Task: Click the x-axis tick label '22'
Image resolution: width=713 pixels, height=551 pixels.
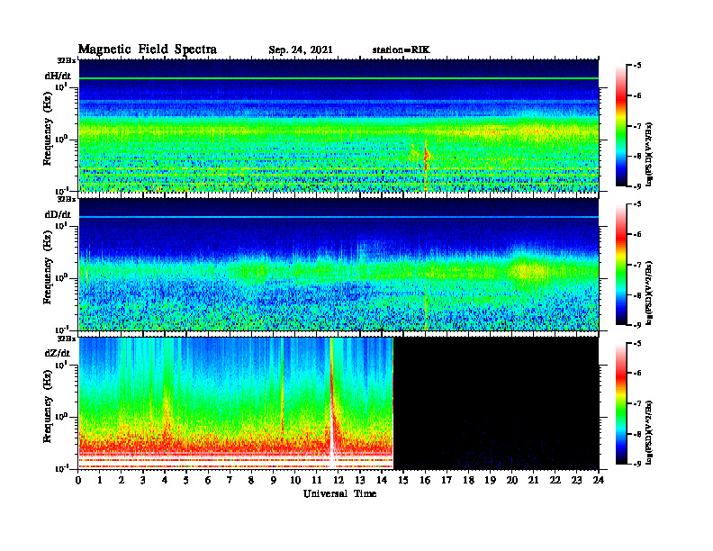Action: [555, 480]
